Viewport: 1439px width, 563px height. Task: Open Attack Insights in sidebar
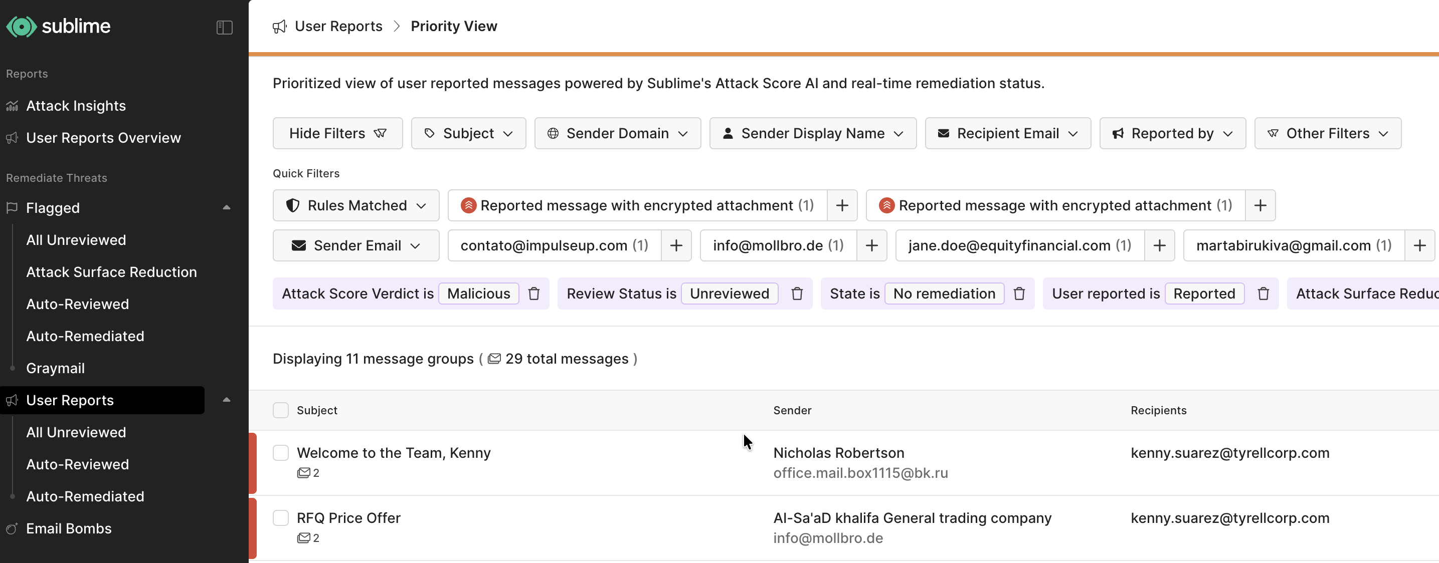click(75, 106)
